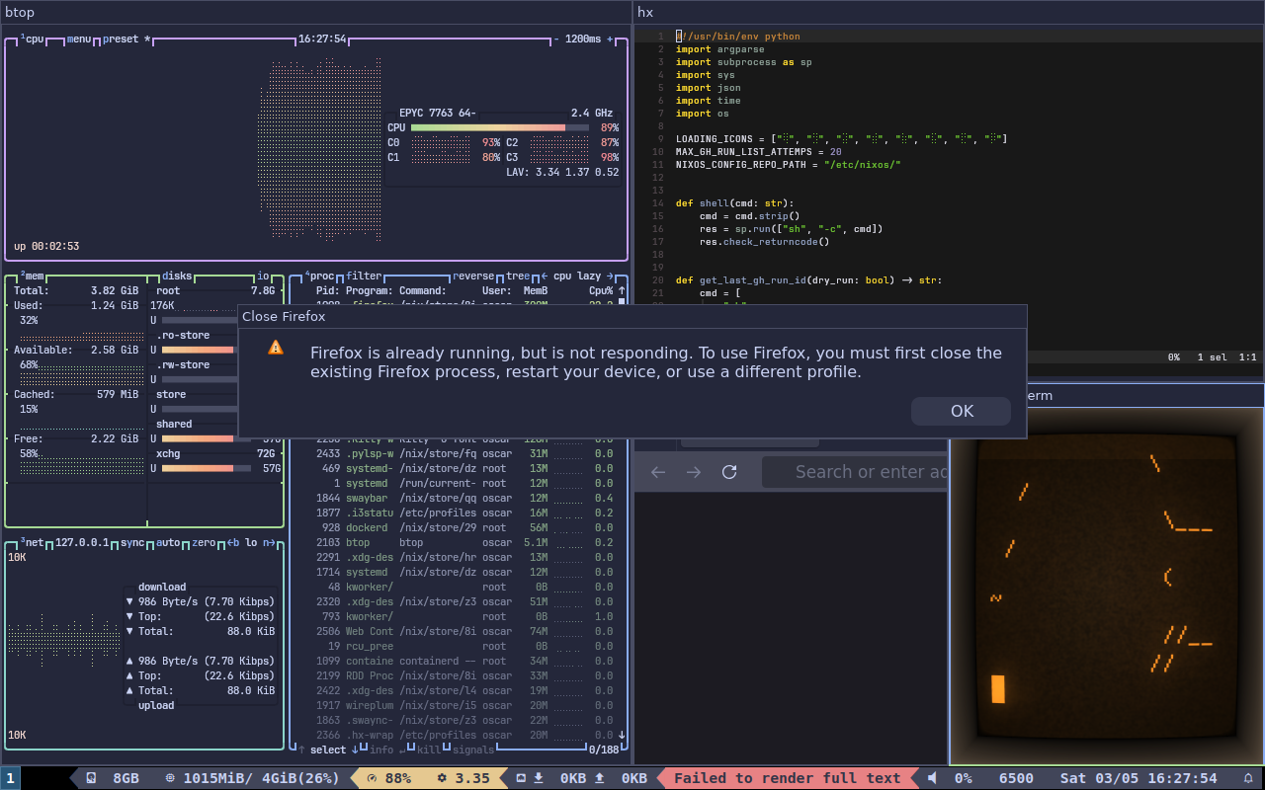
Task: Toggle tree view in proc box
Action: [518, 276]
